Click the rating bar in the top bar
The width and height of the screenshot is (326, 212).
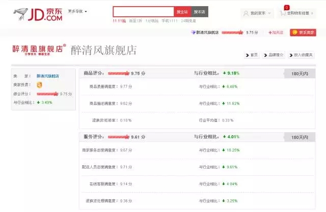[232, 33]
